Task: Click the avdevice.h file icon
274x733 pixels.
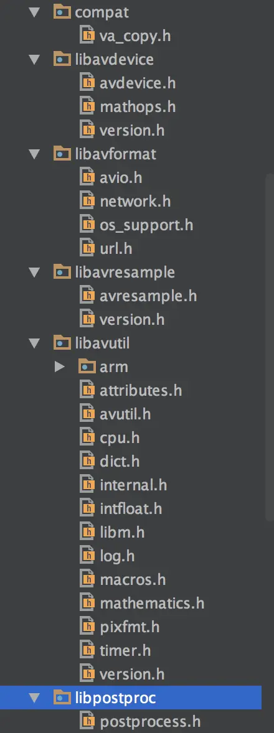Action: 87,83
